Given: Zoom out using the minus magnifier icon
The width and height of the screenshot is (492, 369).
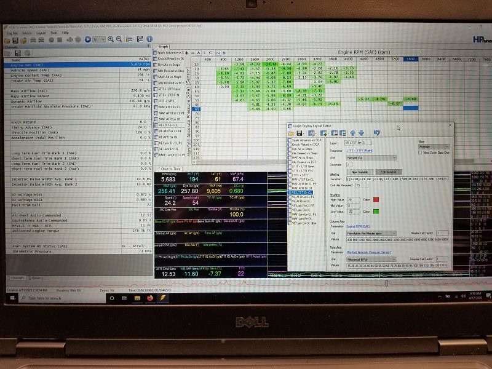Looking at the screenshot, I should click(x=119, y=39).
